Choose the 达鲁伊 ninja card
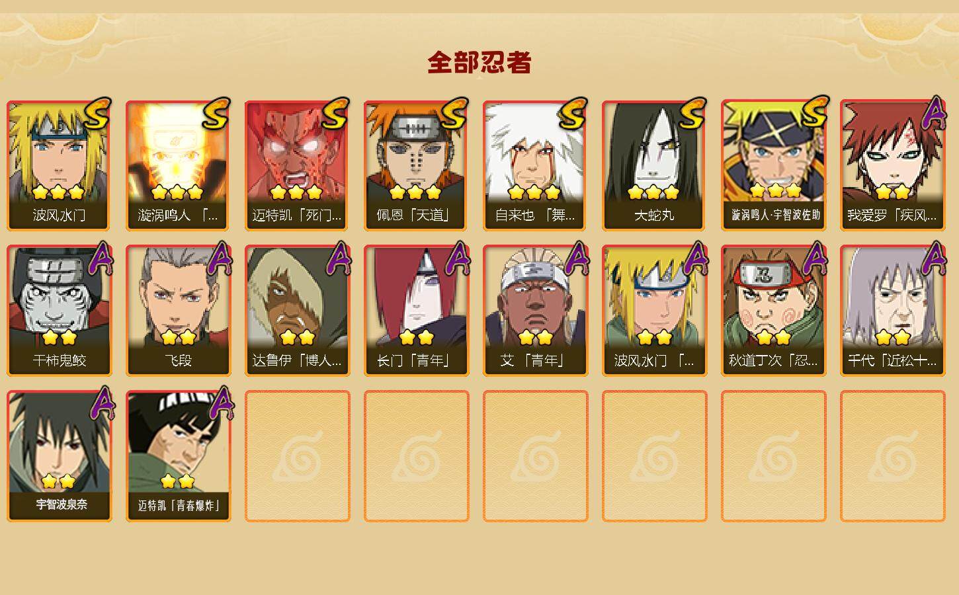Screen dimensions: 959x595 pyautogui.click(x=298, y=311)
